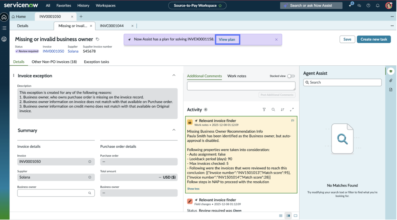
Task: Favorite the Source-to-Pay Workspace star
Action: point(220,5)
